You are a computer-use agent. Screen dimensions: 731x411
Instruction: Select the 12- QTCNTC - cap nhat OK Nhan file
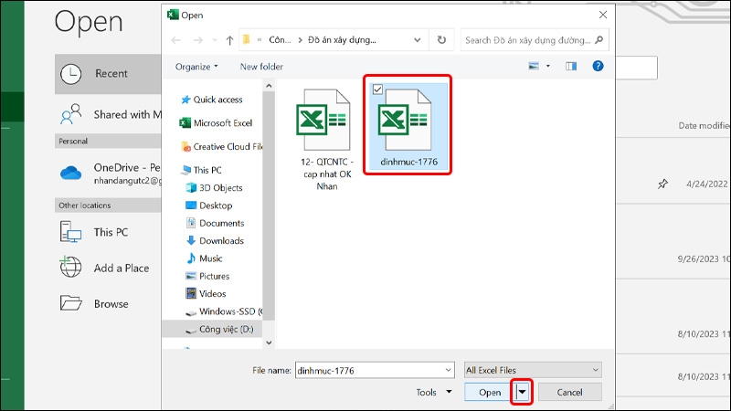(326, 140)
